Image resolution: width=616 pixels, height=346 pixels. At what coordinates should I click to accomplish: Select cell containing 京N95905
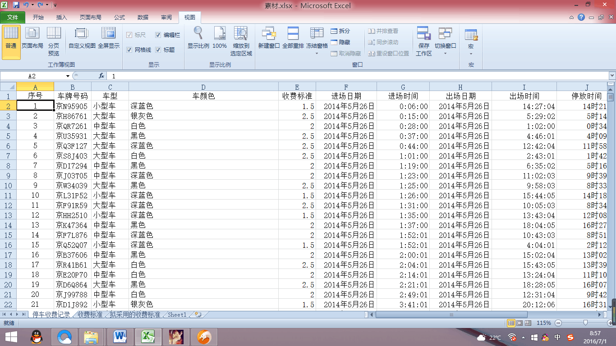pyautogui.click(x=73, y=106)
